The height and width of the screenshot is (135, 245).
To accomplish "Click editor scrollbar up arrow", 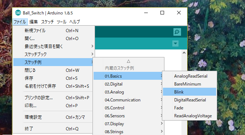I will (x=184, y=53).
